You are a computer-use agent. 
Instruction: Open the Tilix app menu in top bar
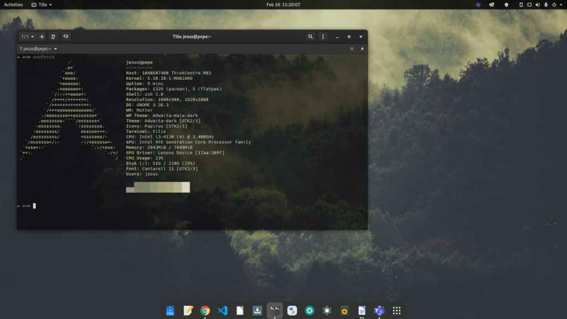[42, 4]
